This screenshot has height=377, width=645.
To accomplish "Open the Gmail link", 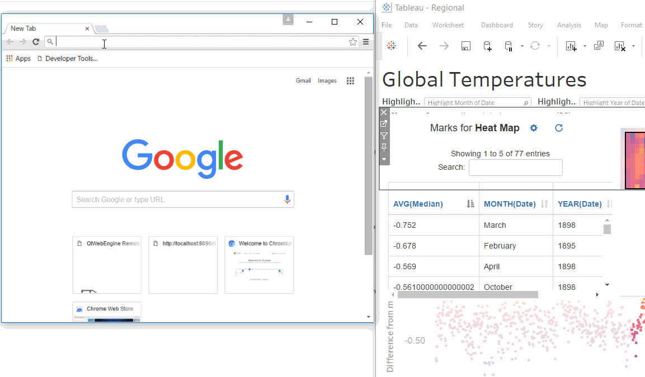I will (303, 80).
